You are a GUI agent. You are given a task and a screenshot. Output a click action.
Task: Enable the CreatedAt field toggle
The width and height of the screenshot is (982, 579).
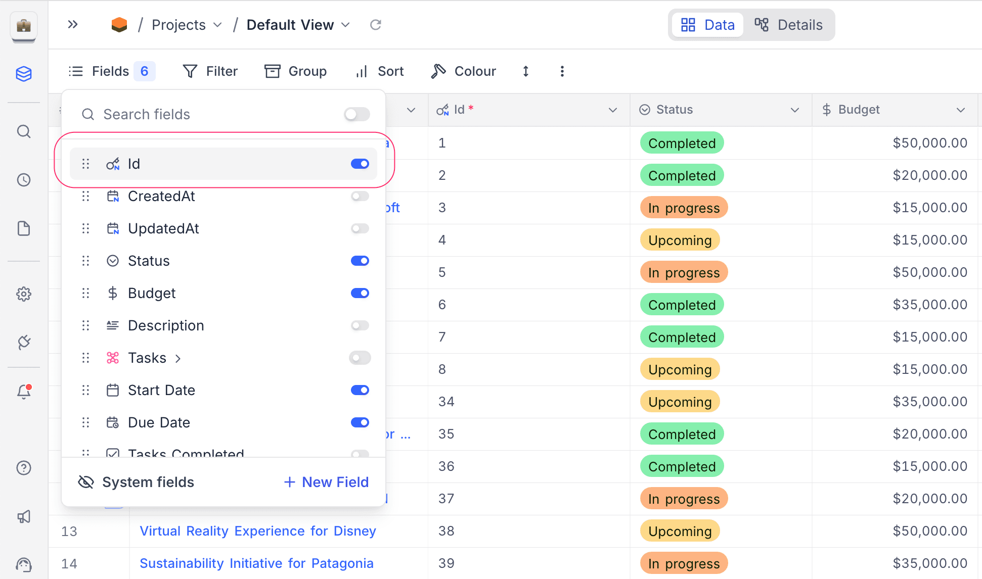click(x=360, y=196)
